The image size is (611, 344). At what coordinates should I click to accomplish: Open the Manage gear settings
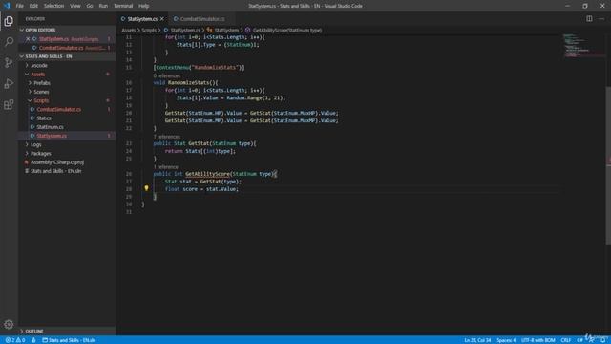click(x=9, y=324)
